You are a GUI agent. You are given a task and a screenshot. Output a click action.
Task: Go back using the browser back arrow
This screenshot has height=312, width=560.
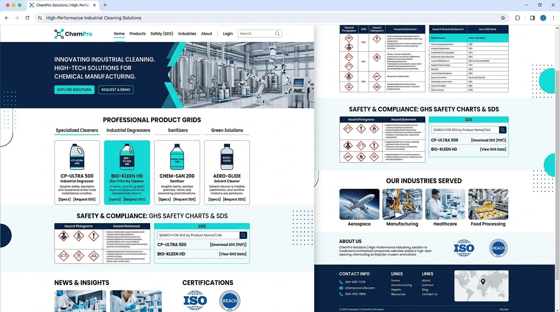[x=7, y=18]
